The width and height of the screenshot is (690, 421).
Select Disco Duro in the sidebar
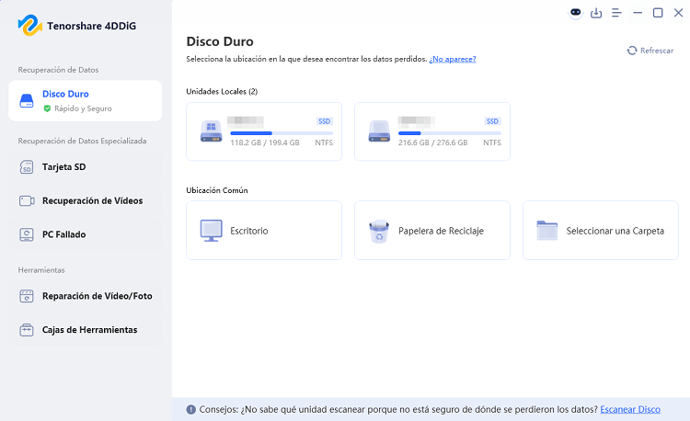85,100
